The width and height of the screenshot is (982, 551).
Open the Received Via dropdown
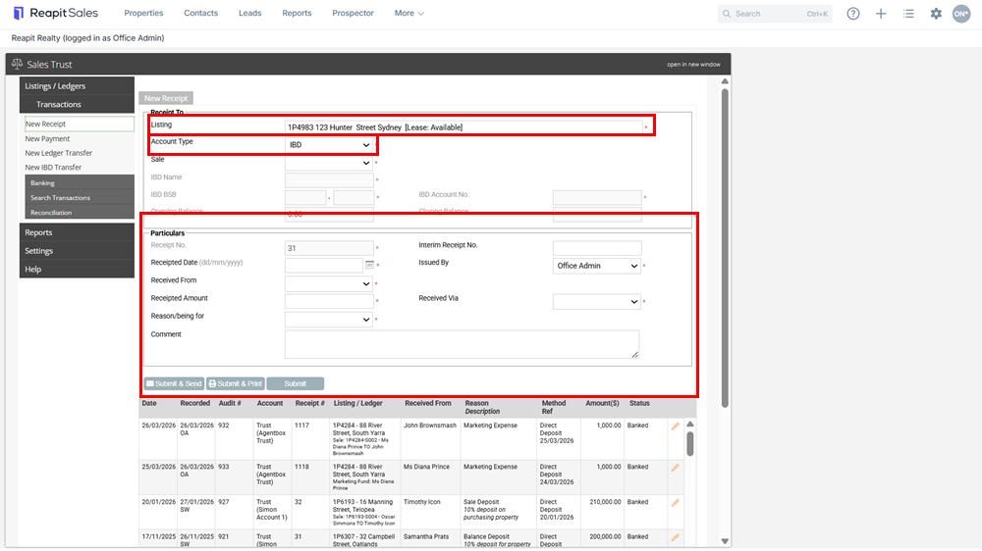pyautogui.click(x=597, y=301)
